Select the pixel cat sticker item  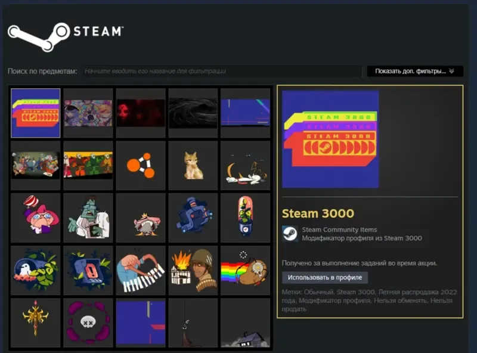[x=193, y=165]
